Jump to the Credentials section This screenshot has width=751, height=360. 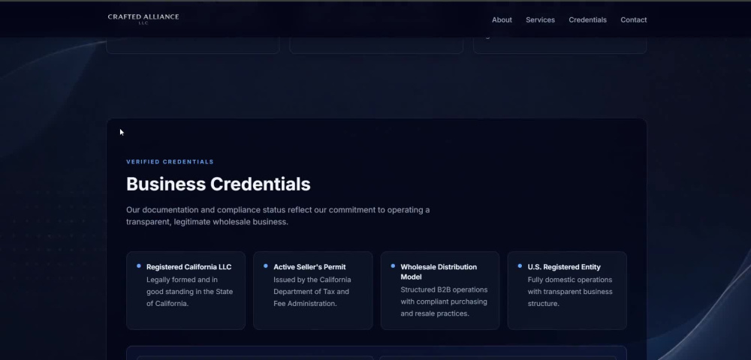tap(588, 19)
